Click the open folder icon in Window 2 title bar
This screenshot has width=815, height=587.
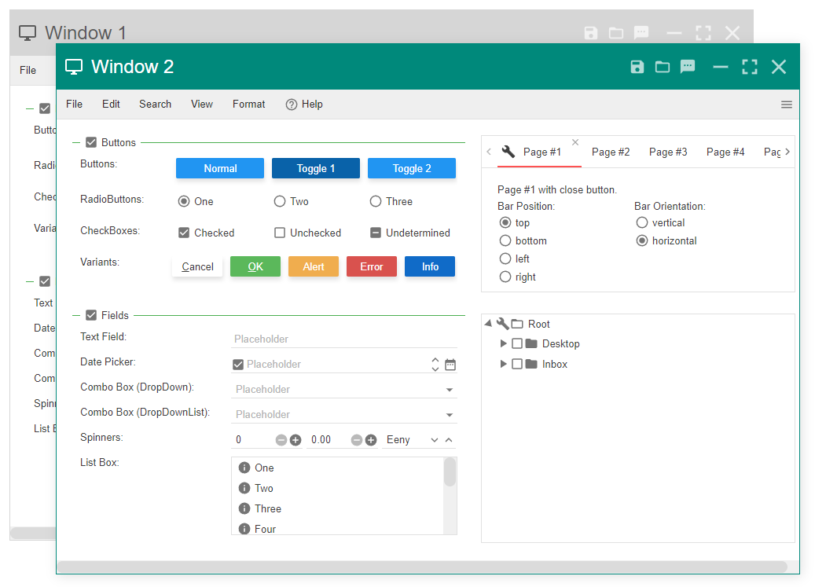[x=663, y=67]
